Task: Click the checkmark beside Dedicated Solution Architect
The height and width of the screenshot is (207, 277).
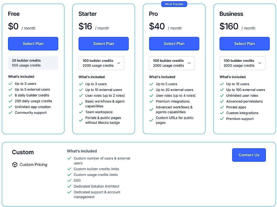Action: coord(69,186)
